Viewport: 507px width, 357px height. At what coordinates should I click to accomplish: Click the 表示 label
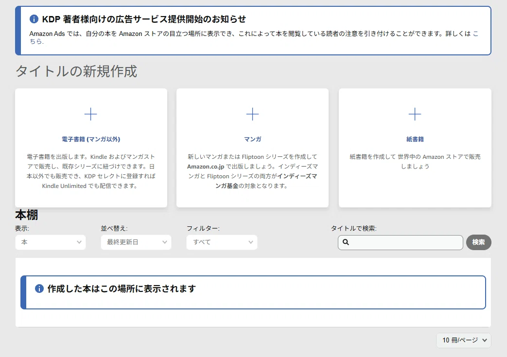coord(22,228)
